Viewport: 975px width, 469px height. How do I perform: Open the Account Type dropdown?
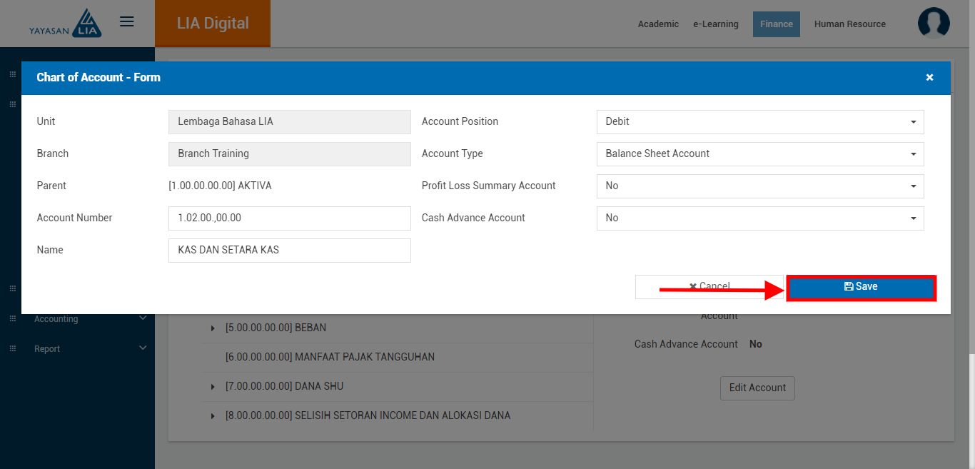point(759,154)
